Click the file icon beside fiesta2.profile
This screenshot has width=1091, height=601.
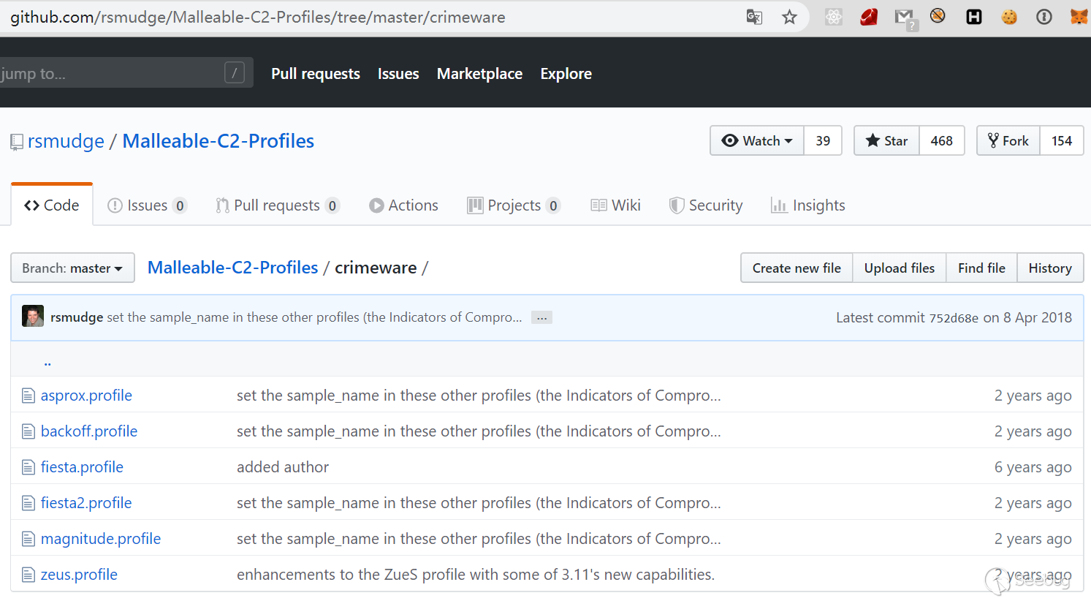click(28, 503)
